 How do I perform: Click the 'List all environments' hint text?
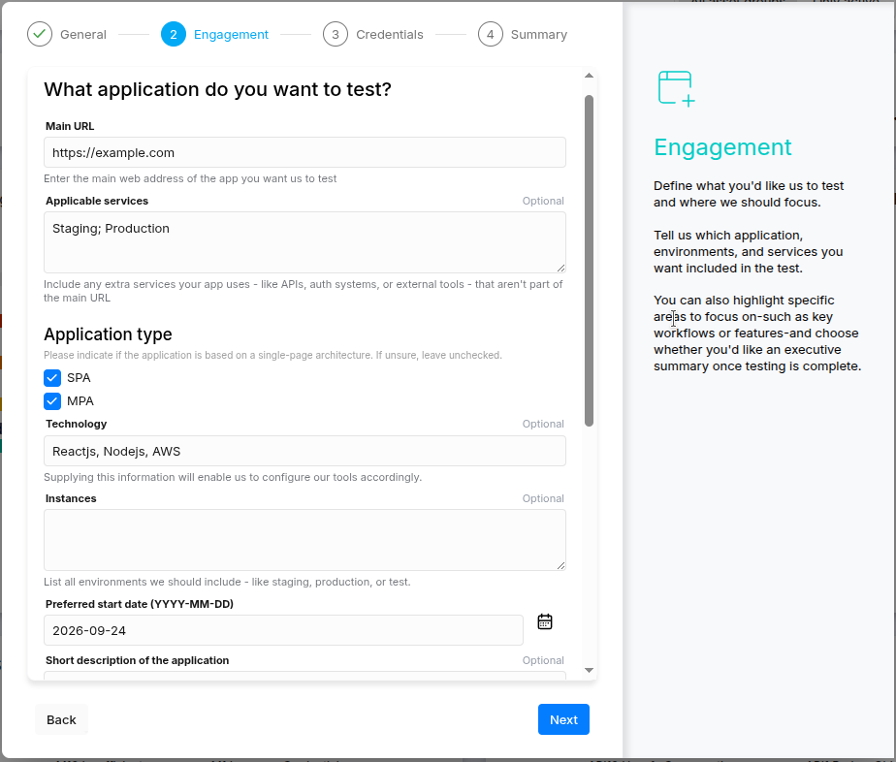click(227, 582)
